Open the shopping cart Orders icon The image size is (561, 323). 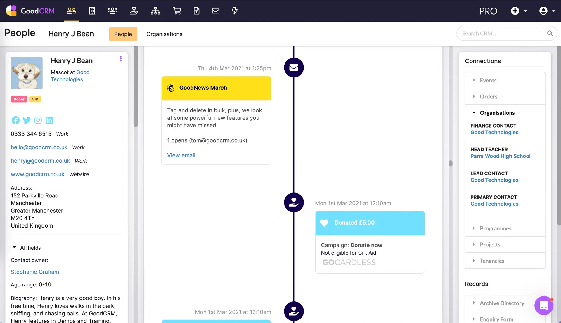pyautogui.click(x=177, y=11)
